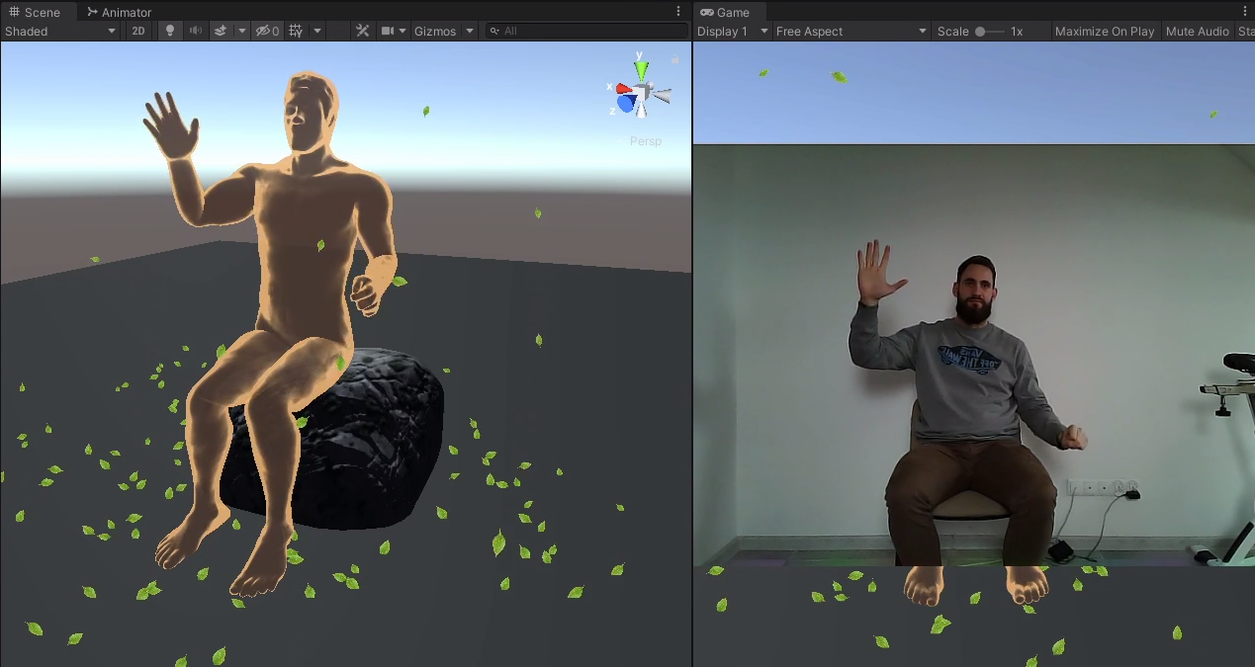Viewport: 1255px width, 667px height.
Task: Open the Free Aspect resolution dropdown
Action: (x=852, y=31)
